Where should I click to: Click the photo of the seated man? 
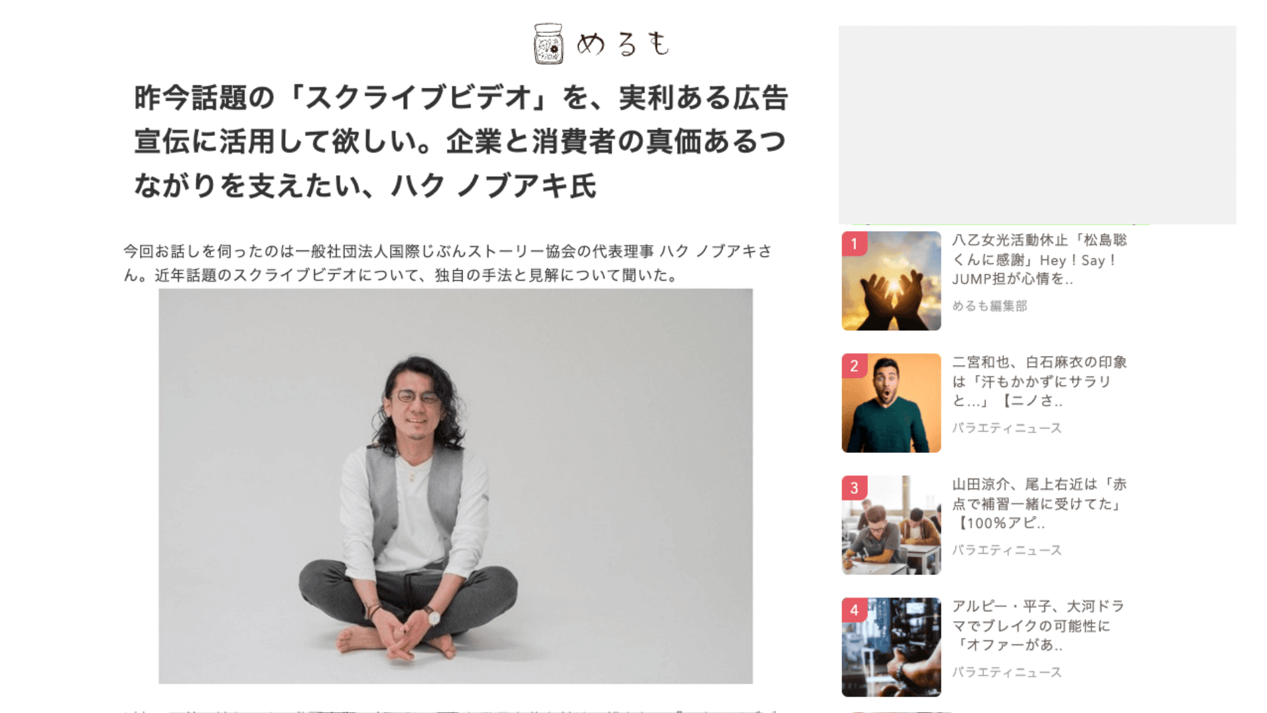[x=455, y=486]
